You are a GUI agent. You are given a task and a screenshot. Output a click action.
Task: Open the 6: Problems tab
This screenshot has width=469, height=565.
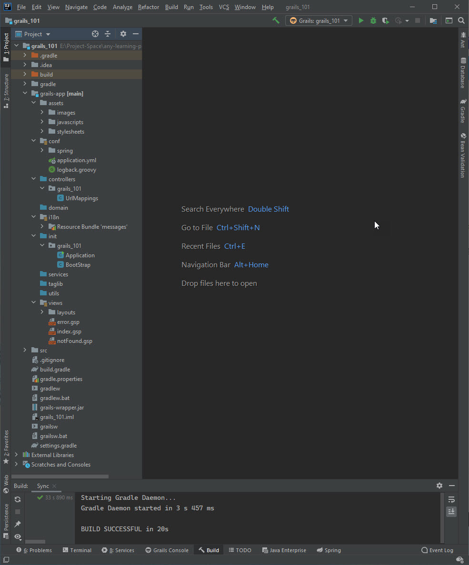(34, 550)
